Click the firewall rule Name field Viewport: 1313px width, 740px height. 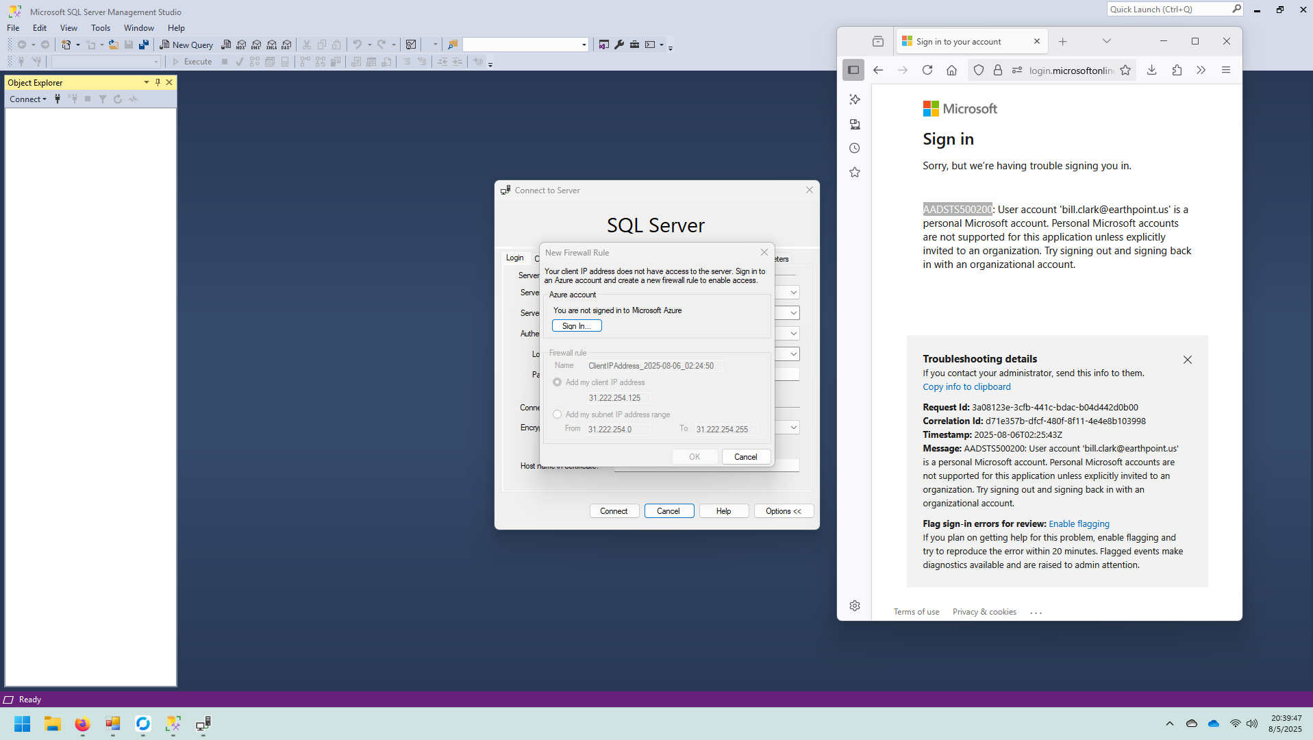pos(653,366)
